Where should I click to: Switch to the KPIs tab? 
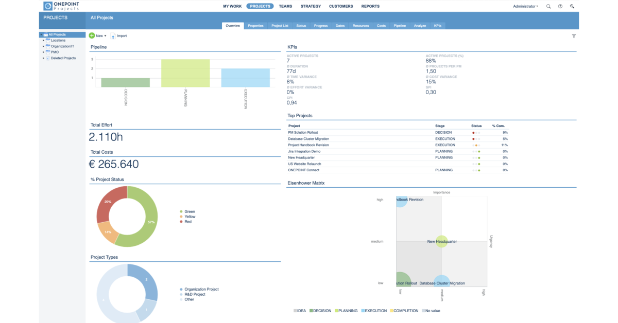[437, 26]
